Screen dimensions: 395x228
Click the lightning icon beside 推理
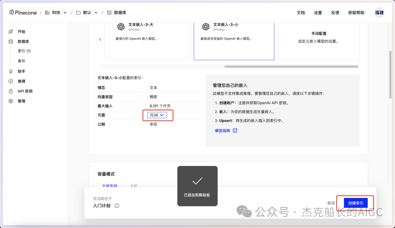pos(11,81)
